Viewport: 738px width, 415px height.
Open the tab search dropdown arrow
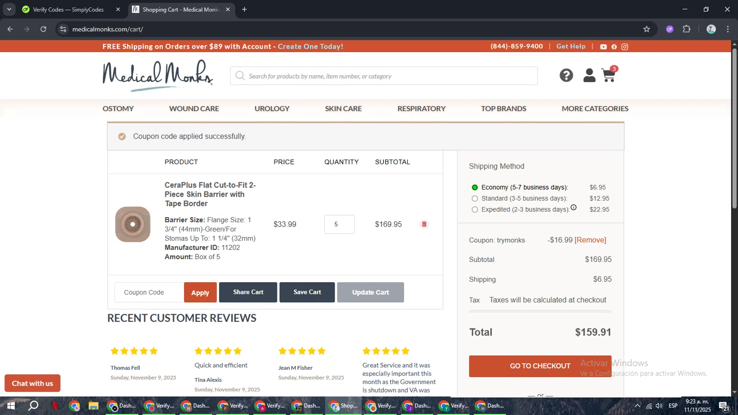click(9, 9)
